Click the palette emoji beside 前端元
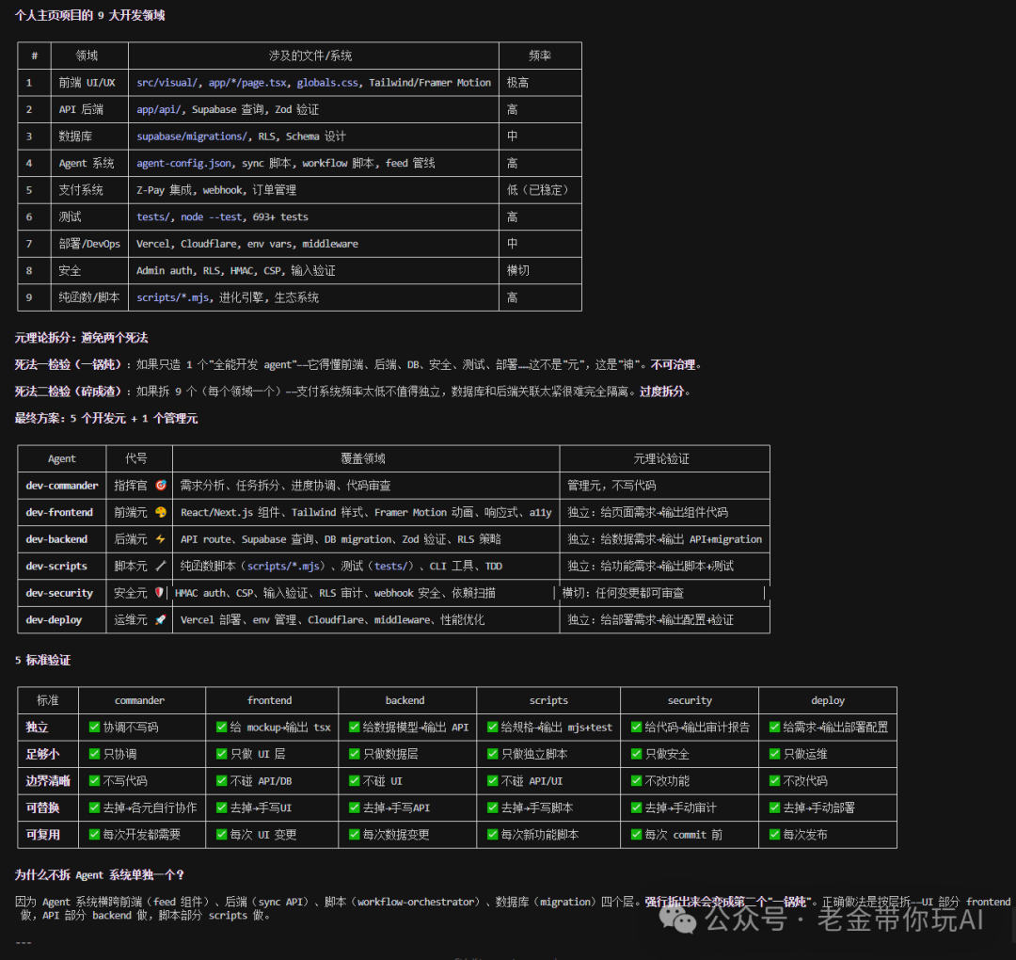This screenshot has width=1016, height=960. coord(161,512)
